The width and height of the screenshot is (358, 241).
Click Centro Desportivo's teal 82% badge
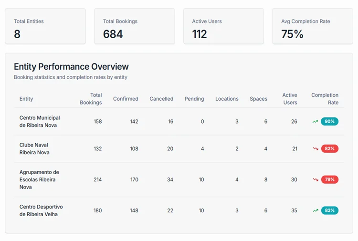tap(329, 210)
